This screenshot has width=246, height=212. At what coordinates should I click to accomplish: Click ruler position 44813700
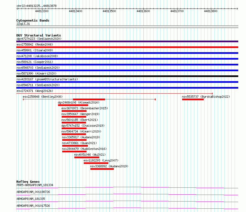[177, 11]
